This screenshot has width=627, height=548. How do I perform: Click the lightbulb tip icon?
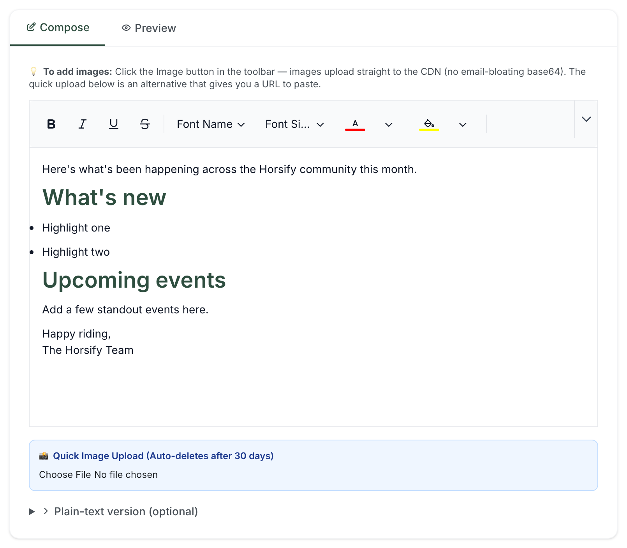coord(33,71)
